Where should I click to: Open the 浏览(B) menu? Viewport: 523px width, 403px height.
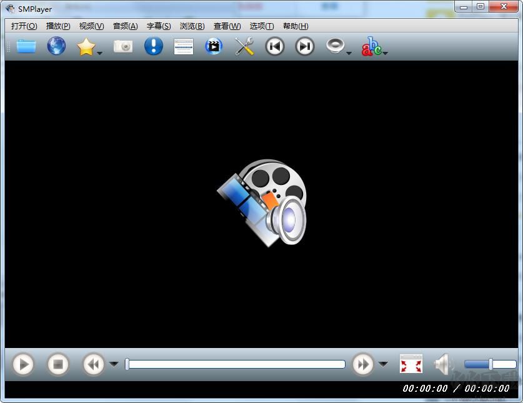(x=192, y=26)
